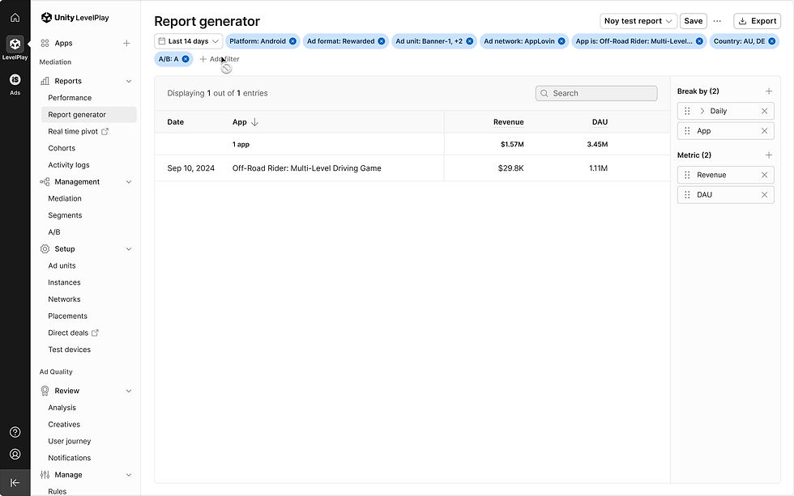This screenshot has width=794, height=496.
Task: Open Test devices page
Action: click(70, 350)
